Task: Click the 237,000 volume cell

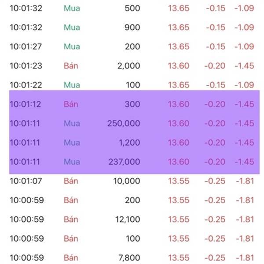Action: [x=124, y=162]
